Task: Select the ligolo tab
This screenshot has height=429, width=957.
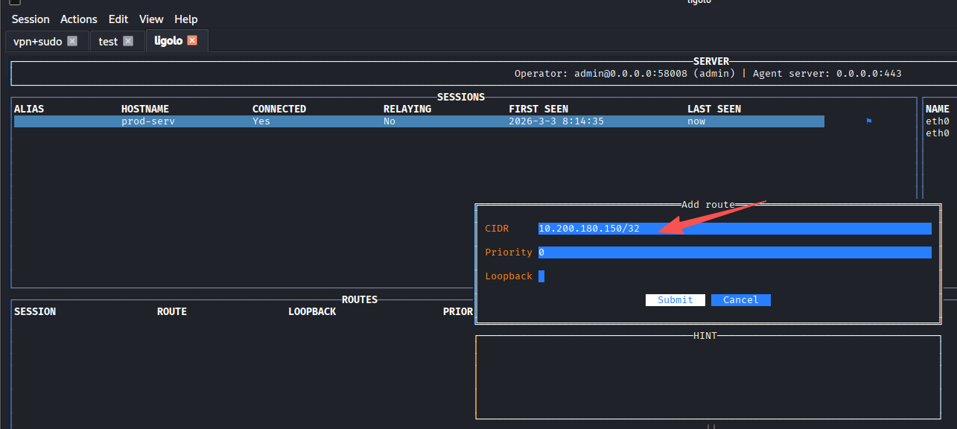Action: click(x=168, y=41)
